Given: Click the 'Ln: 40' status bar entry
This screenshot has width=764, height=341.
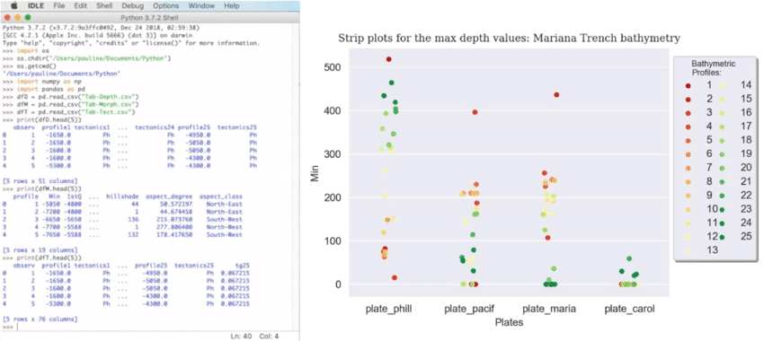Looking at the screenshot, I should pos(241,337).
